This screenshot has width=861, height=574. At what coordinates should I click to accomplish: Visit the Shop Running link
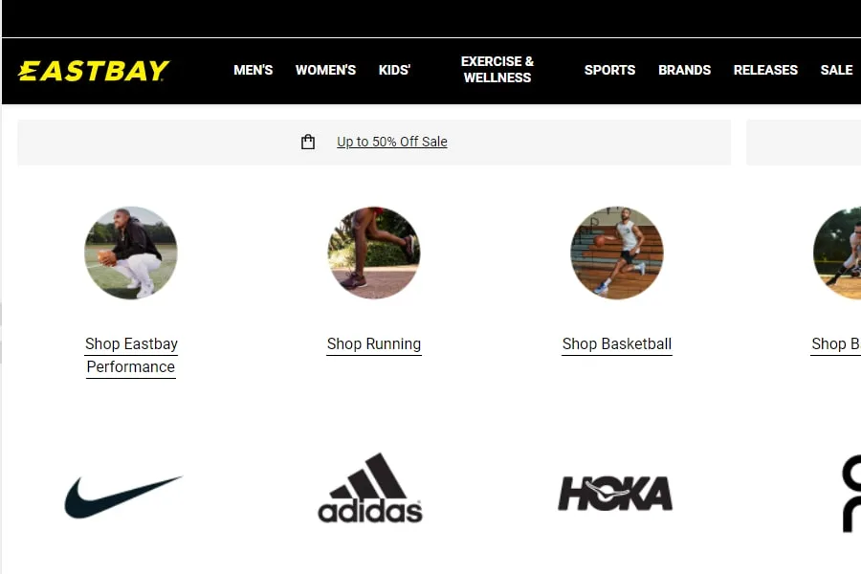click(x=374, y=344)
